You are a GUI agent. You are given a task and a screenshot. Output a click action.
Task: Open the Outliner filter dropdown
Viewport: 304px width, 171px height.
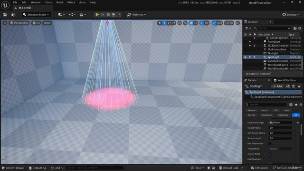pyautogui.click(x=248, y=28)
